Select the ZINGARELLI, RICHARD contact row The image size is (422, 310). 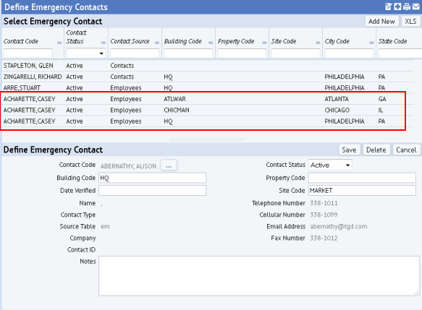coord(207,77)
